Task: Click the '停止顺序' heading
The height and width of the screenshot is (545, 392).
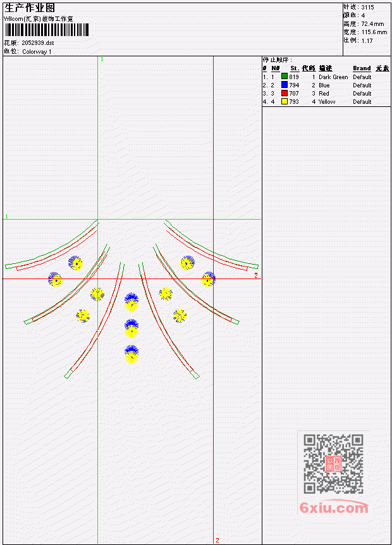Action: point(276,60)
